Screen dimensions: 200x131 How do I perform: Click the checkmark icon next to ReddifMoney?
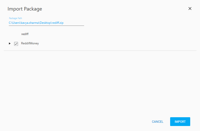(x=16, y=44)
